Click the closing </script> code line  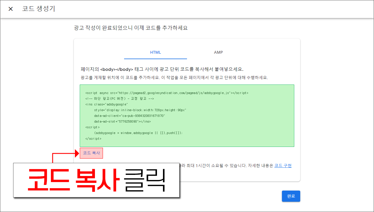point(93,139)
